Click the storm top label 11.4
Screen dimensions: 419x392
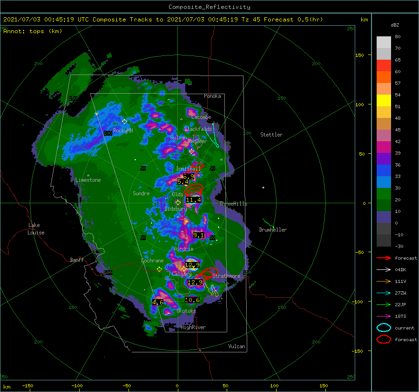(194, 200)
